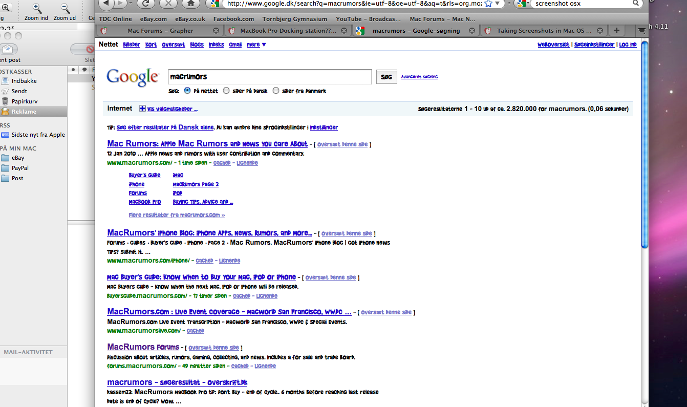Screen dimensions: 687x407
Task: Select the Reklame junk mailbox in Mail
Action: tap(33, 112)
